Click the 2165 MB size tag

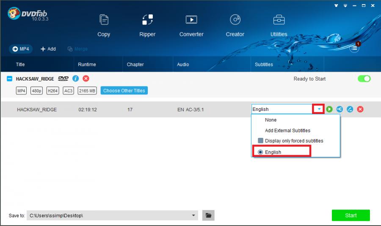[x=87, y=91]
